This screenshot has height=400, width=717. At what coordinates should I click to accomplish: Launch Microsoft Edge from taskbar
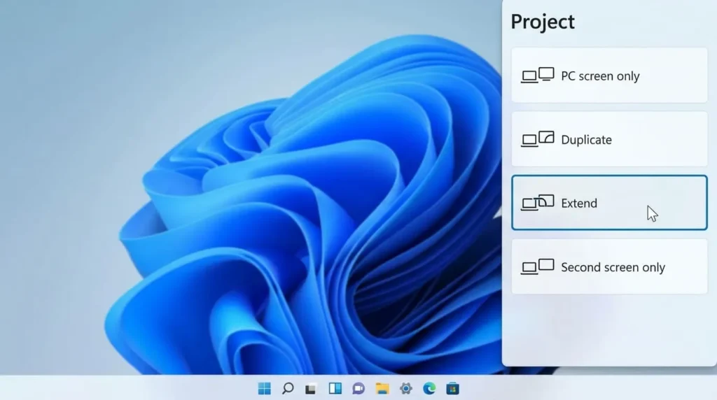pyautogui.click(x=429, y=389)
